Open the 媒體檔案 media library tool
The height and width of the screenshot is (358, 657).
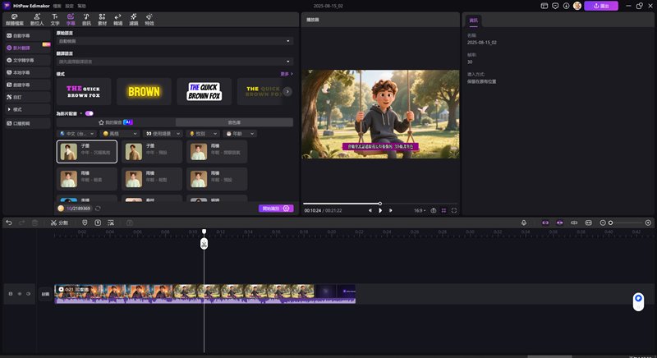click(15, 19)
